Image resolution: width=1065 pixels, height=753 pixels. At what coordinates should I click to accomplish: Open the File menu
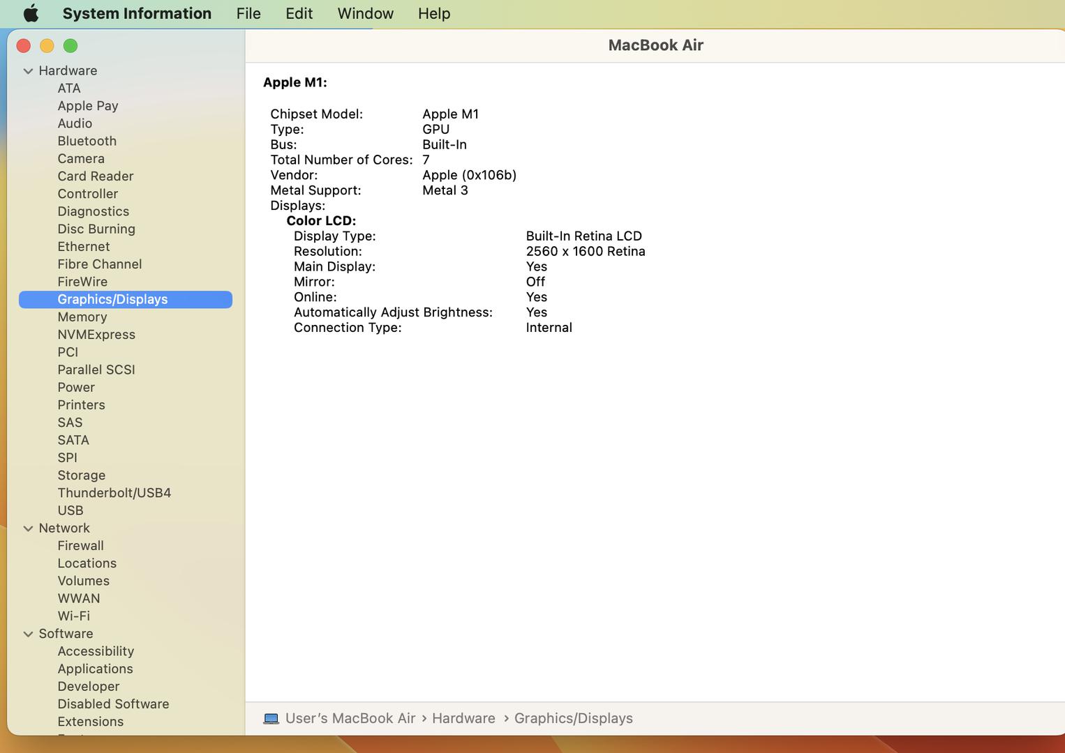click(x=248, y=13)
